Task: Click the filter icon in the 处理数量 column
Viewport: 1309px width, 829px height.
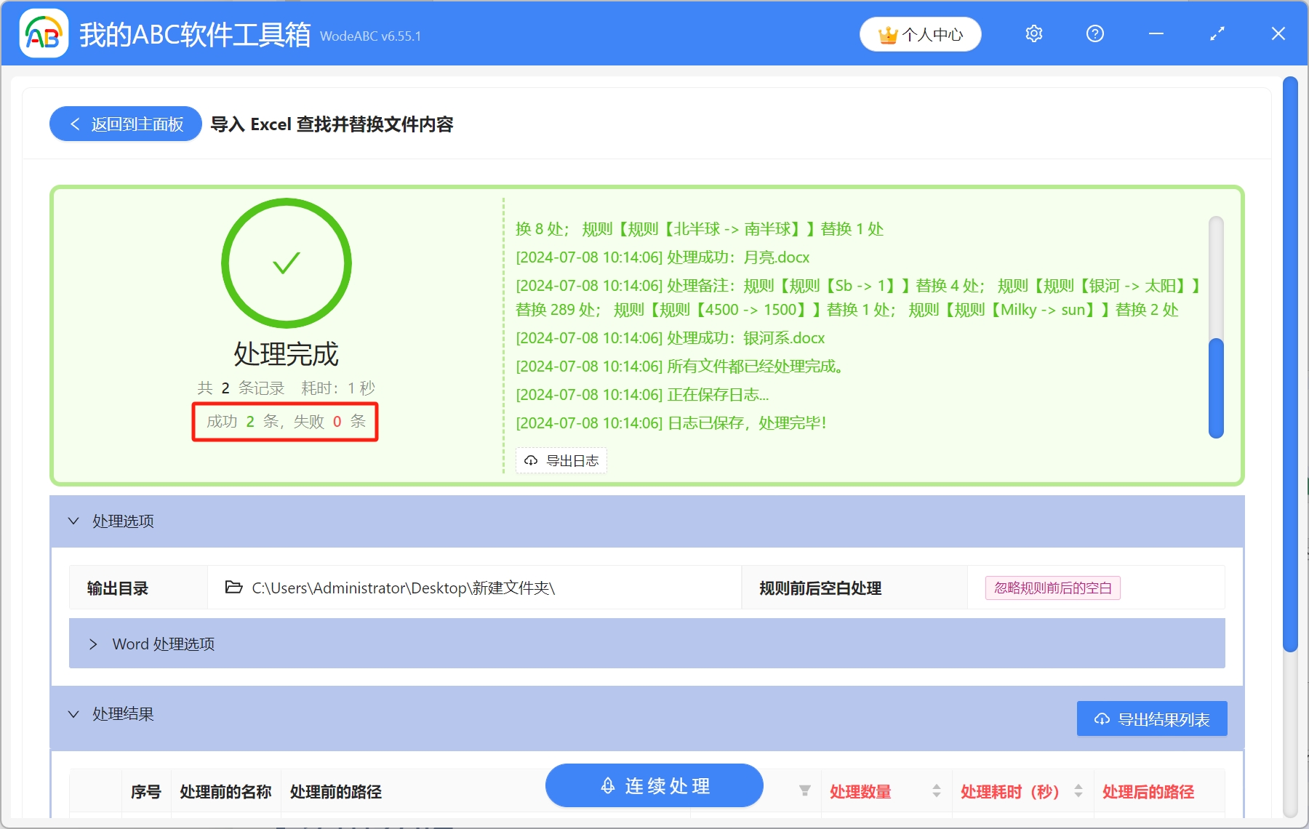Action: 804,791
